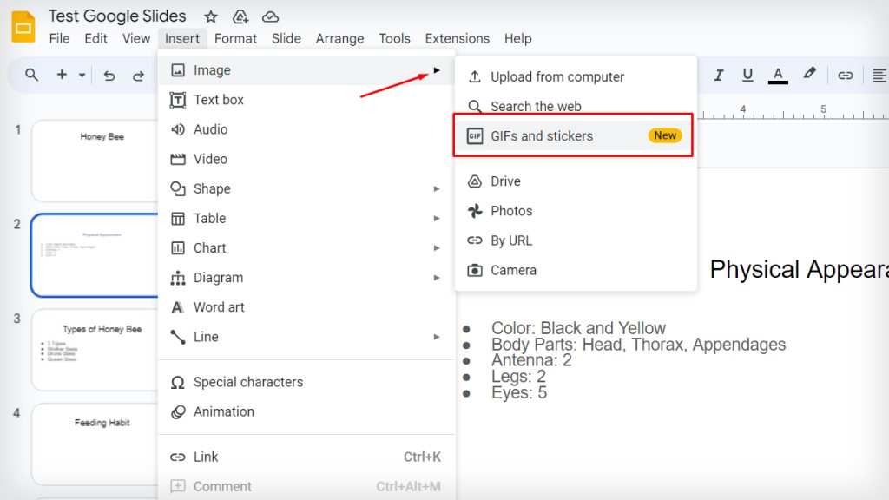Viewport: 889px width, 500px height.
Task: Click the Redo icon
Action: [x=139, y=76]
